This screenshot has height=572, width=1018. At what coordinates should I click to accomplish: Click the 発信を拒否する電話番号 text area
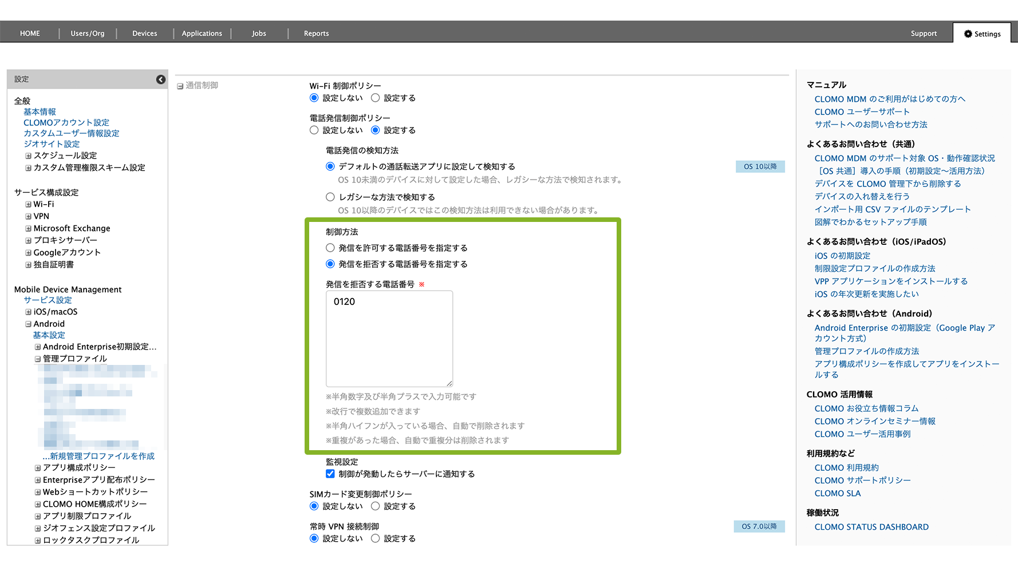(389, 339)
